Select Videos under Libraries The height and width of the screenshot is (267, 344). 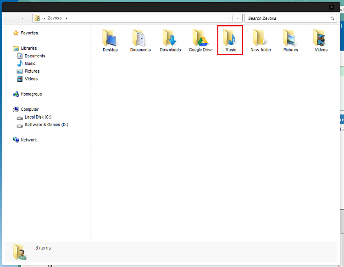[x=31, y=79]
